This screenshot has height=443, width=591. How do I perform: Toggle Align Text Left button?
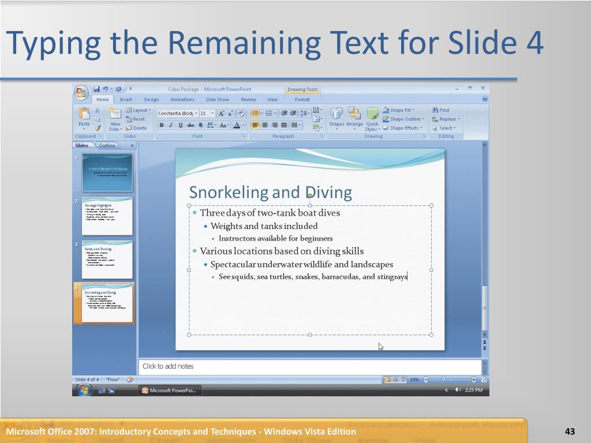pyautogui.click(x=255, y=125)
